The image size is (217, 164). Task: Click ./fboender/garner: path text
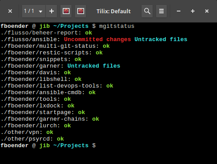32,66
